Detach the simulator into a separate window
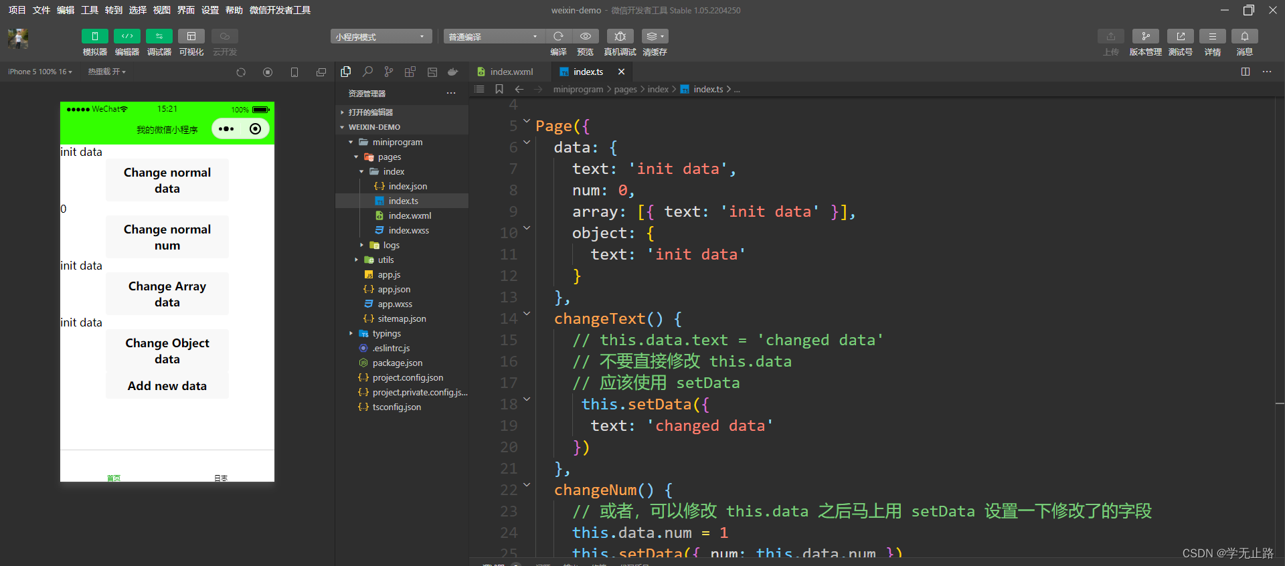1285x566 pixels. pos(321,72)
